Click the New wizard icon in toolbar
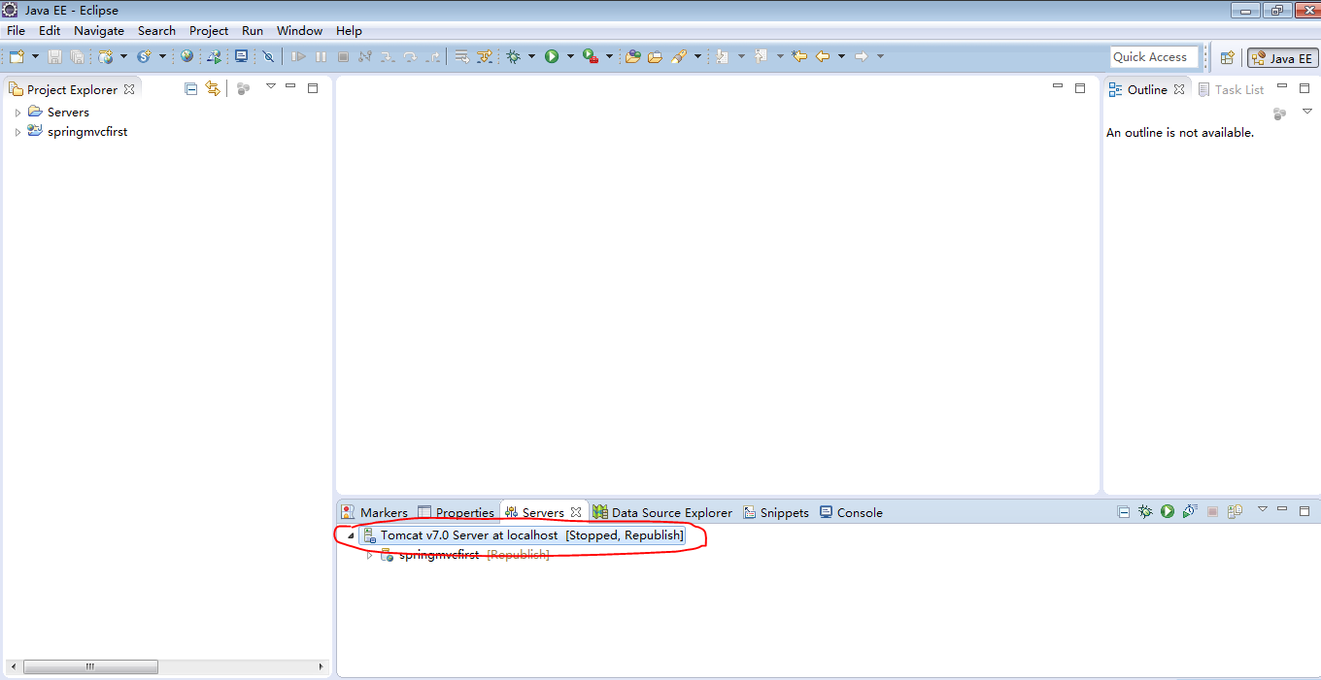This screenshot has height=680, width=1321. coord(17,56)
